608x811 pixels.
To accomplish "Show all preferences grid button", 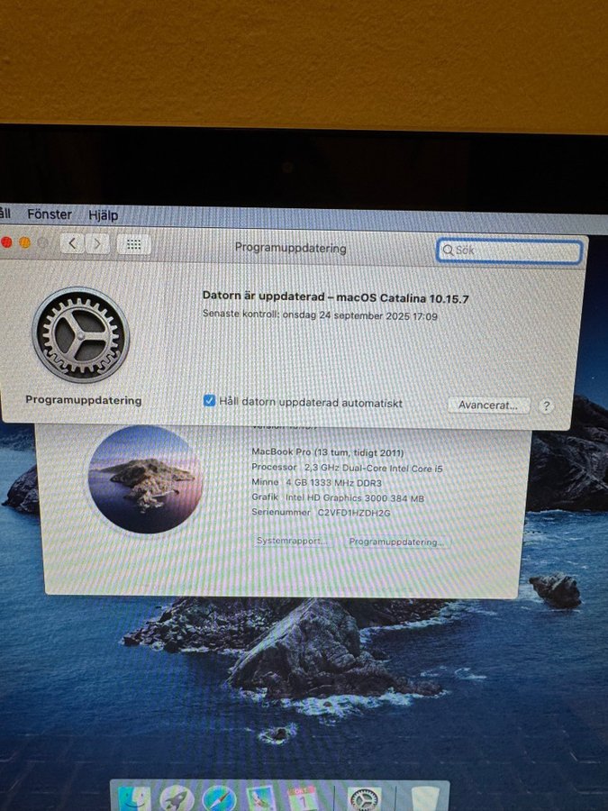I will pyautogui.click(x=133, y=243).
